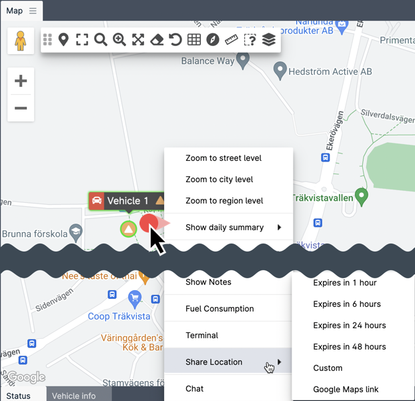This screenshot has height=401, width=415.
Task: Select the eraser tool
Action: 157,40
